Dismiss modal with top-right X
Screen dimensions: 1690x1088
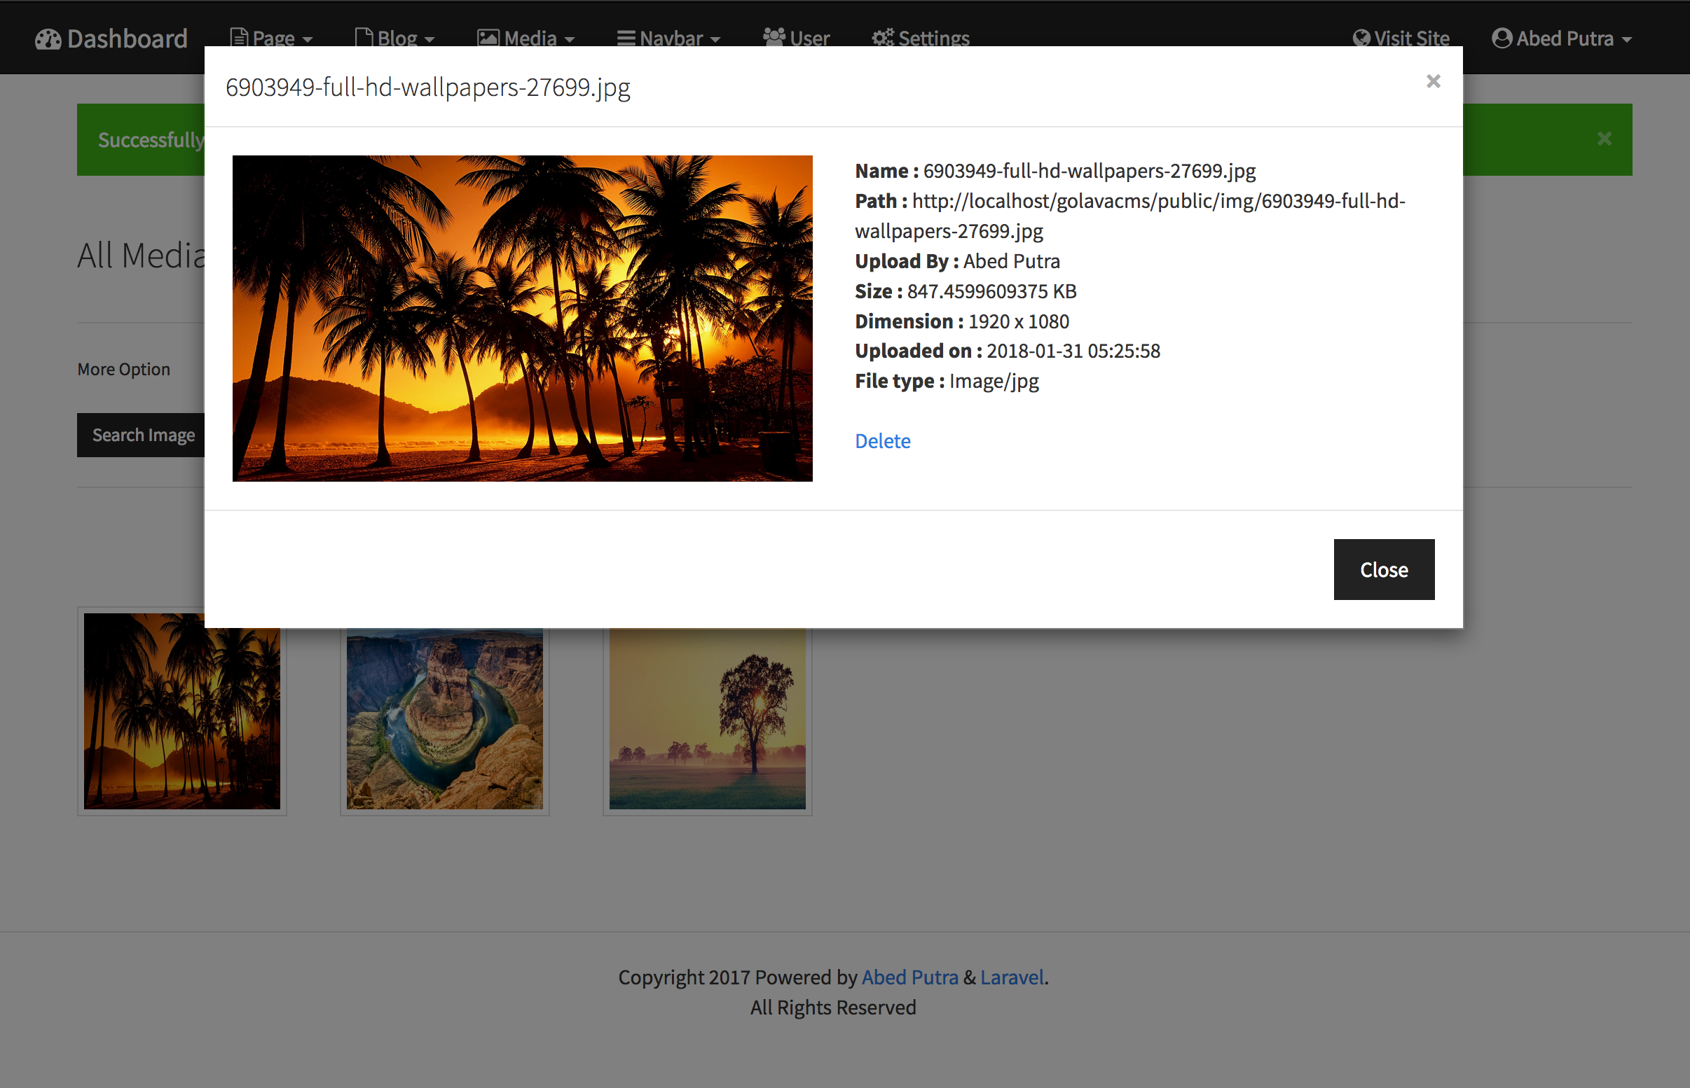tap(1433, 81)
